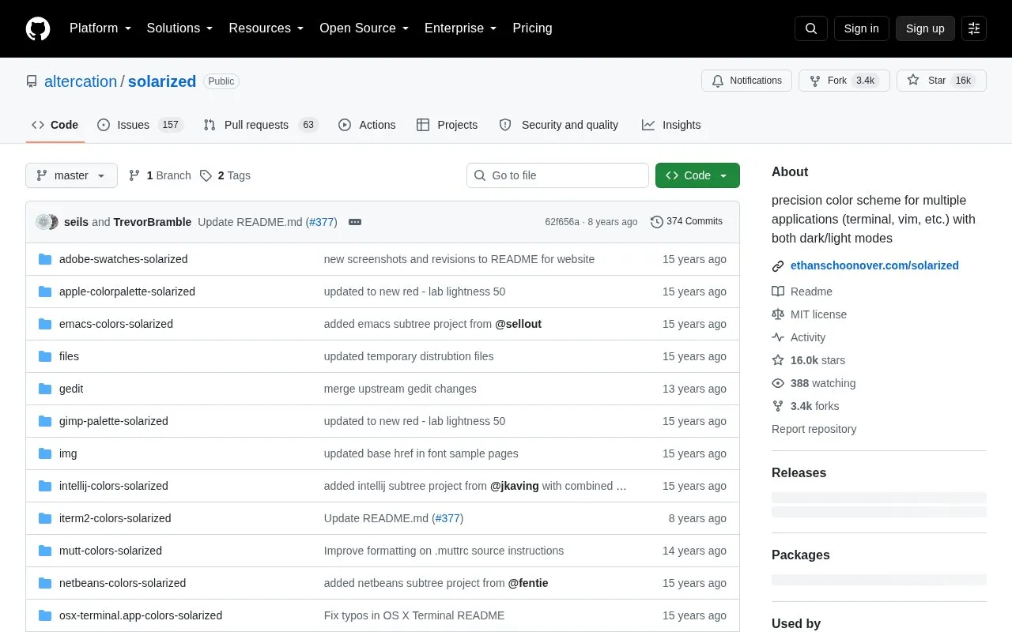1012x632 pixels.
Task: Open the master branch dropdown
Action: coord(71,175)
